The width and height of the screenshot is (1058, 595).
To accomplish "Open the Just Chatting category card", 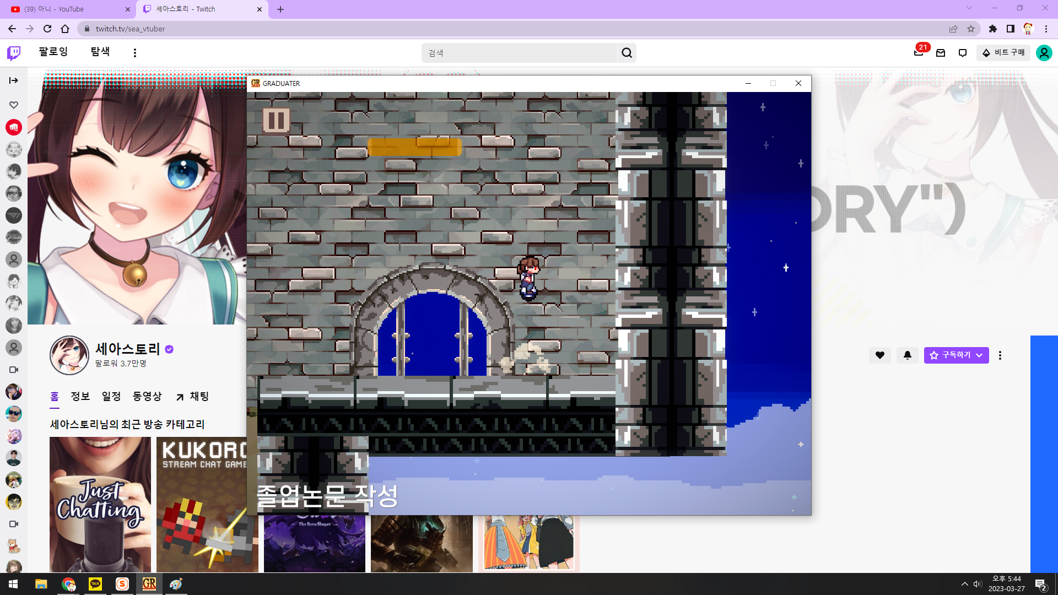I will 100,505.
